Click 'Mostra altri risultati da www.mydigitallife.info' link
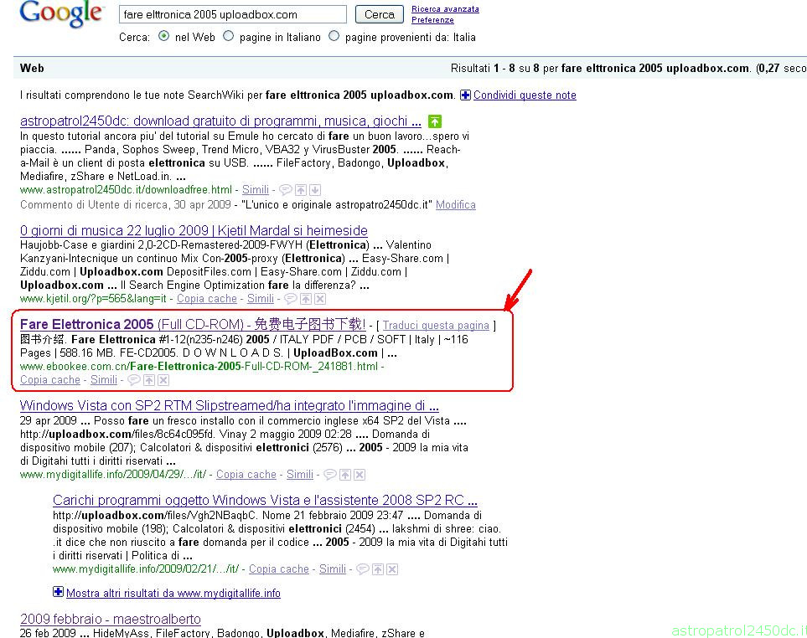The width and height of the screenshot is (807, 638). point(173,594)
